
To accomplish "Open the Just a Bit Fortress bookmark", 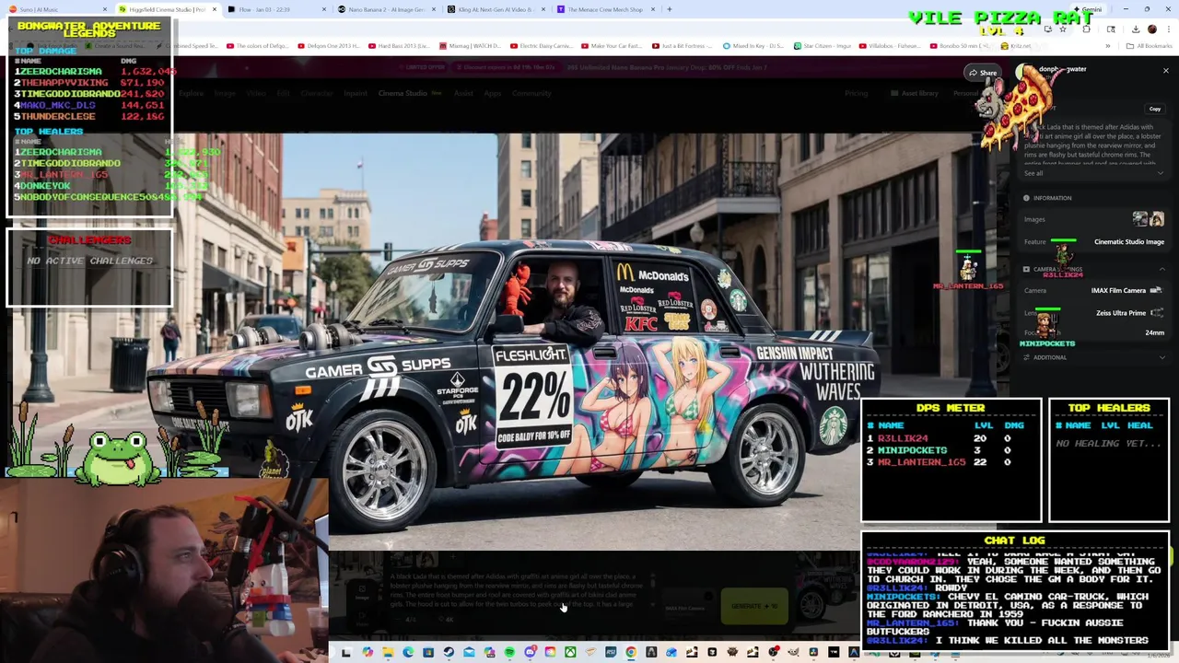I will tap(683, 45).
